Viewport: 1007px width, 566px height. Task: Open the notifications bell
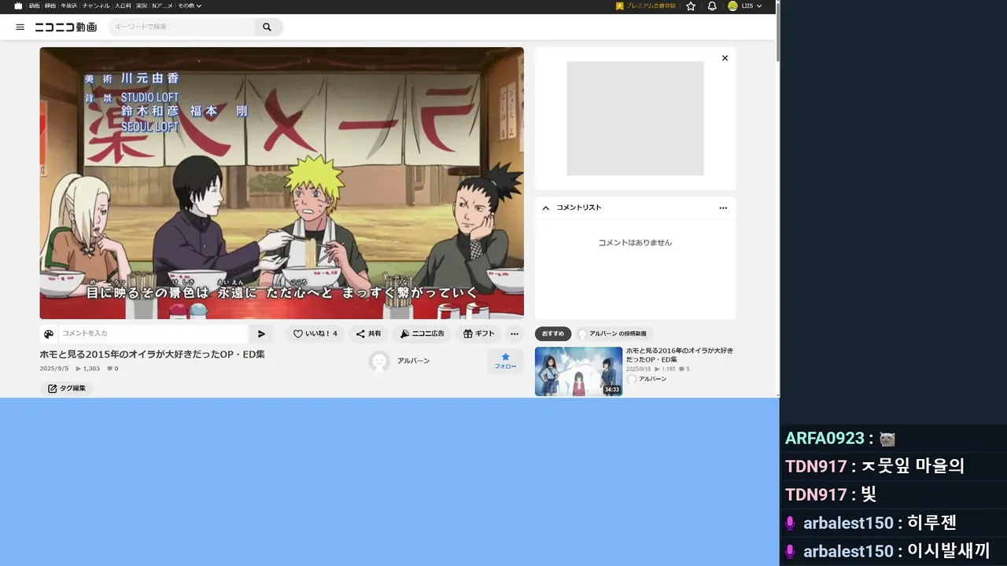pyautogui.click(x=712, y=6)
